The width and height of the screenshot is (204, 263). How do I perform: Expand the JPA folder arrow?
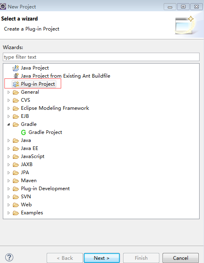(8, 173)
